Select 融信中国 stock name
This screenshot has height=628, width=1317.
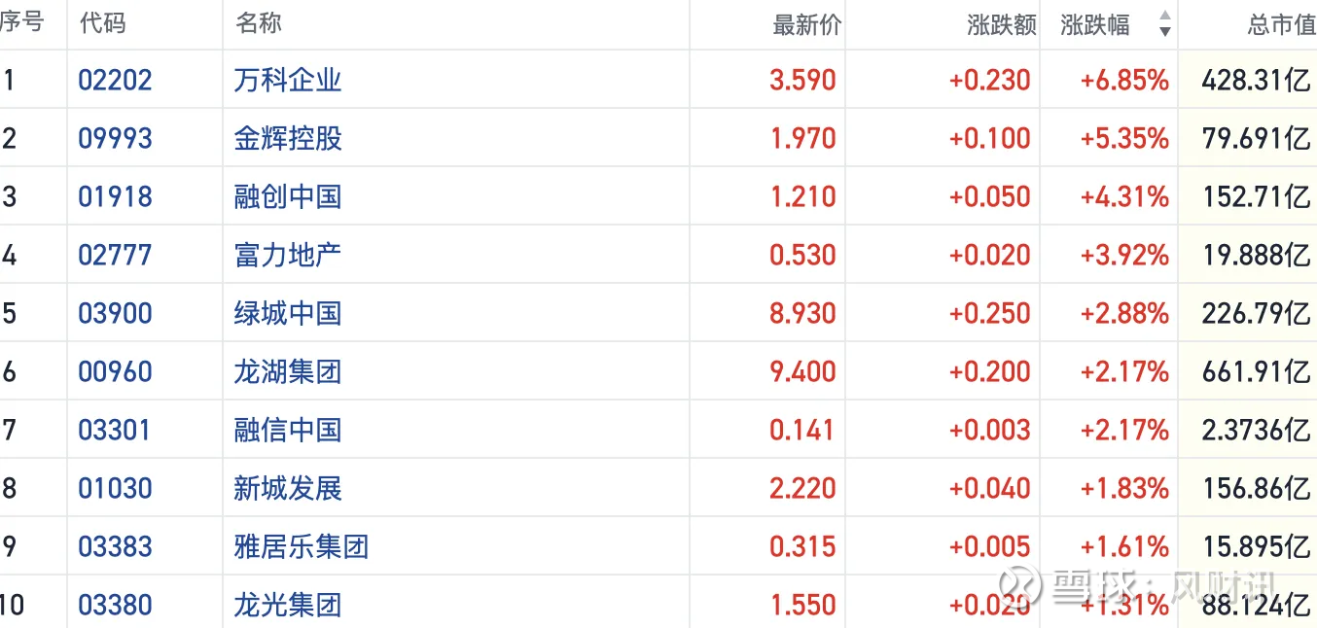(288, 430)
